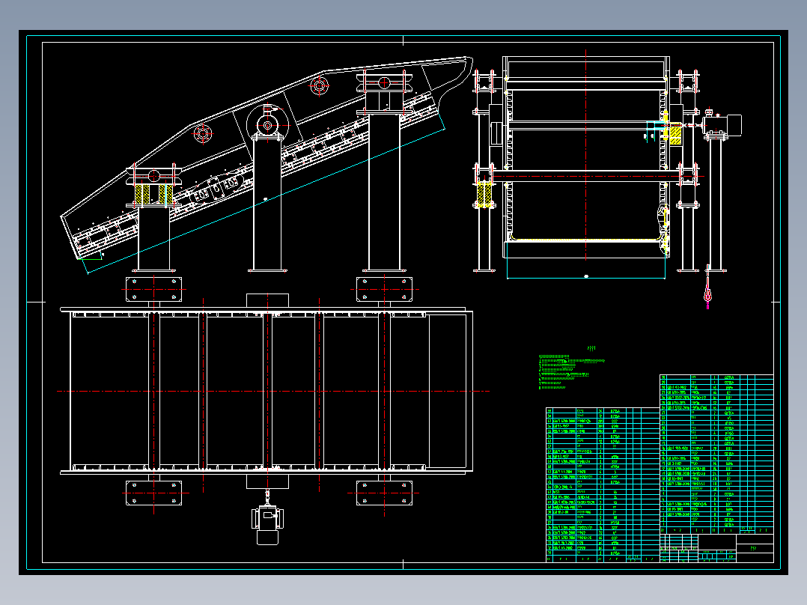The image size is (807, 605).
Task: Click the cyan width dimension below end view
Action: 586,278
